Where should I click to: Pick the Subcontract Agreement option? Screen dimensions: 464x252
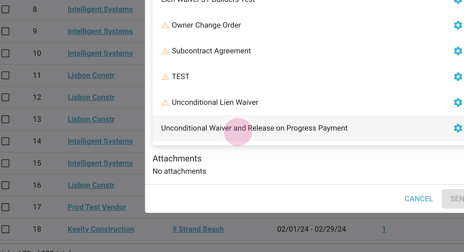[211, 51]
